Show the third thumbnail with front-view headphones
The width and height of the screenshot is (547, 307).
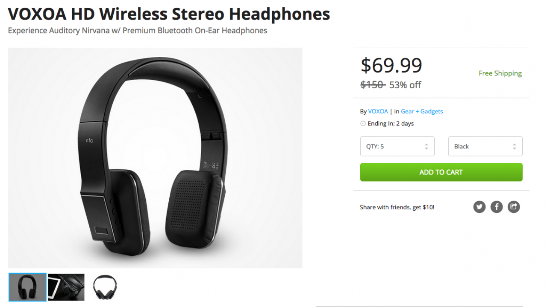coord(105,287)
